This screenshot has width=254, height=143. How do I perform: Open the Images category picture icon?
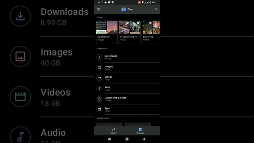pyautogui.click(x=99, y=68)
